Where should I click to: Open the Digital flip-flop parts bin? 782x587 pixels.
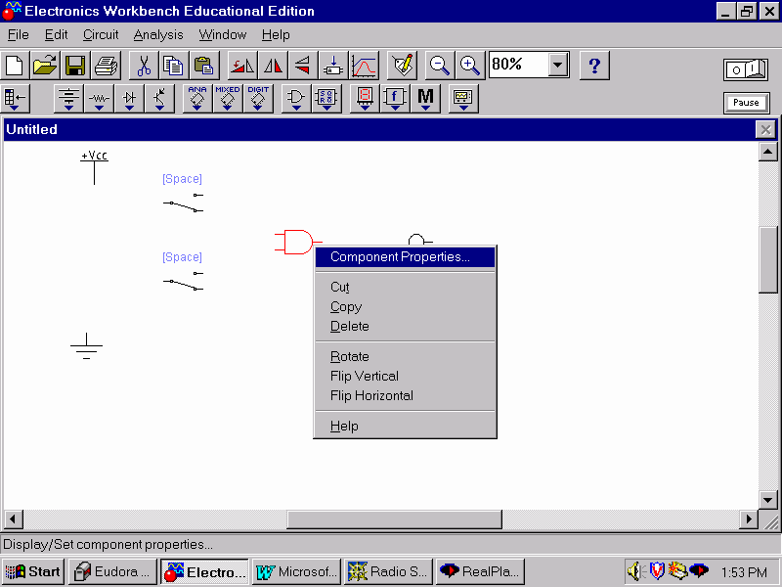(326, 99)
